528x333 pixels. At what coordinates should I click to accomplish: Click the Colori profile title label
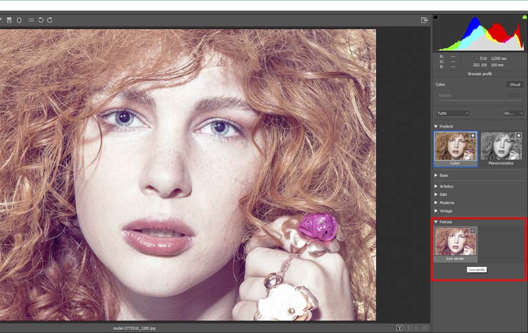tap(440, 85)
